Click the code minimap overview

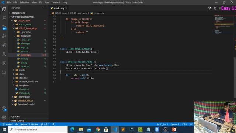(x=224, y=24)
